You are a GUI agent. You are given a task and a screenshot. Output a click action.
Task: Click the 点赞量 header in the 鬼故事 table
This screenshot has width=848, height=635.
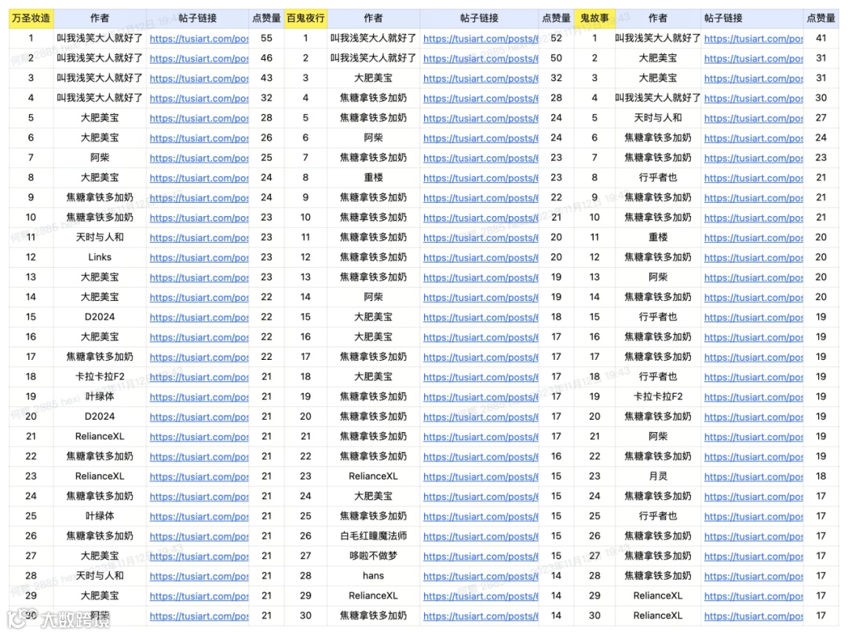click(x=821, y=18)
